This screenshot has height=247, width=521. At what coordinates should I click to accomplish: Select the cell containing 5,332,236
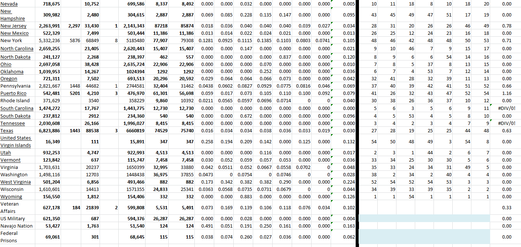(x=49, y=41)
